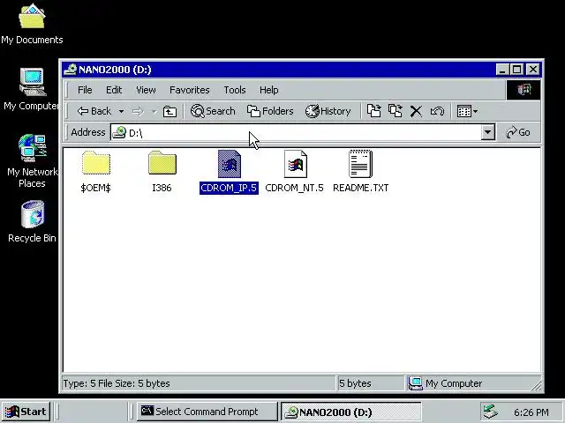
Task: Click the $OEM$ folder name label
Action: tap(95, 188)
